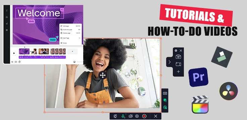Viewport: 247px width, 120px height.
Task: Select the four-frame repeated clip thumbnail
Action: click(x=58, y=51)
